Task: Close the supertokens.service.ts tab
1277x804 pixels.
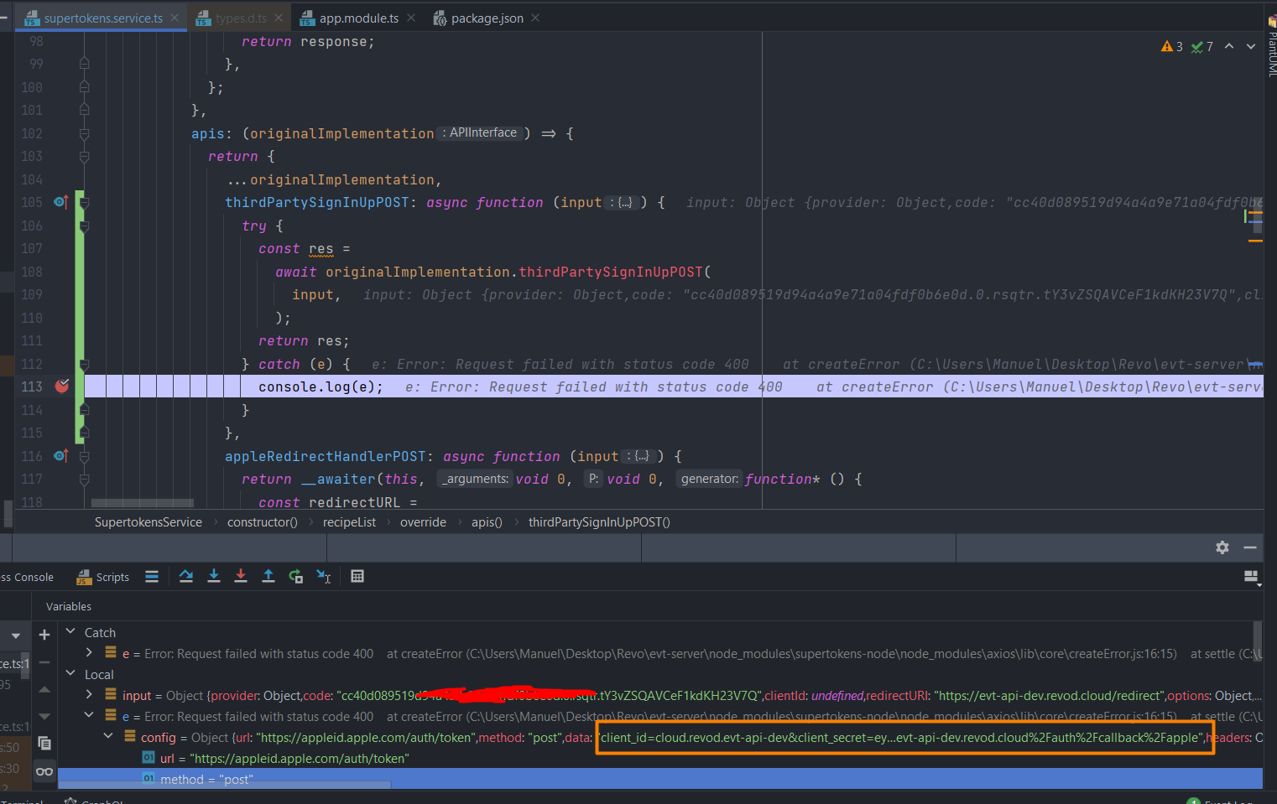Action: pos(175,18)
